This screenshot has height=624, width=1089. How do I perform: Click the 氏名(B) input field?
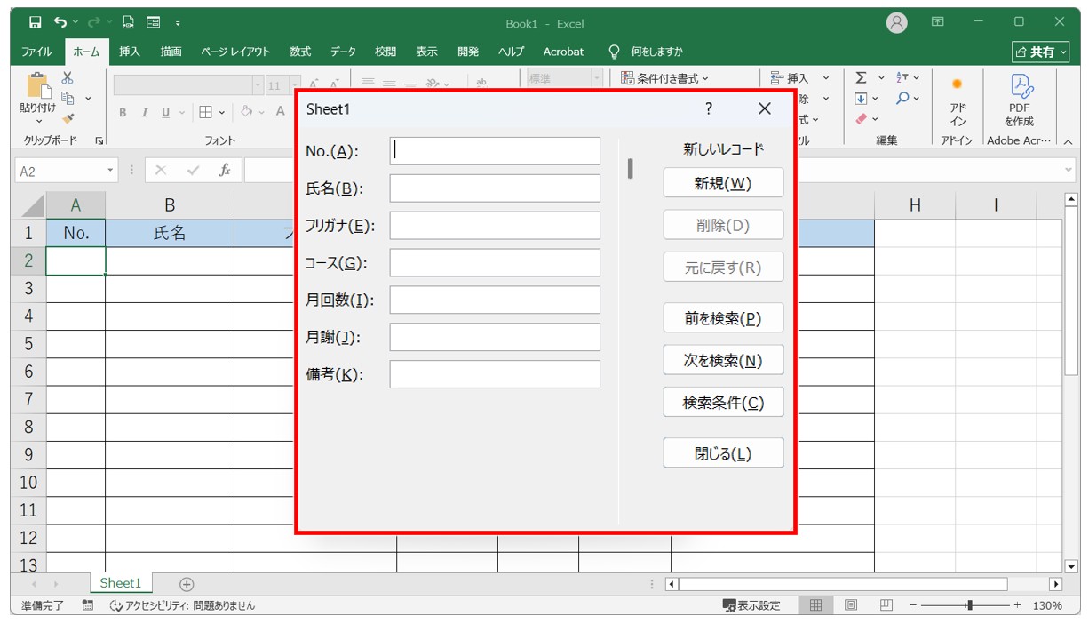point(495,188)
